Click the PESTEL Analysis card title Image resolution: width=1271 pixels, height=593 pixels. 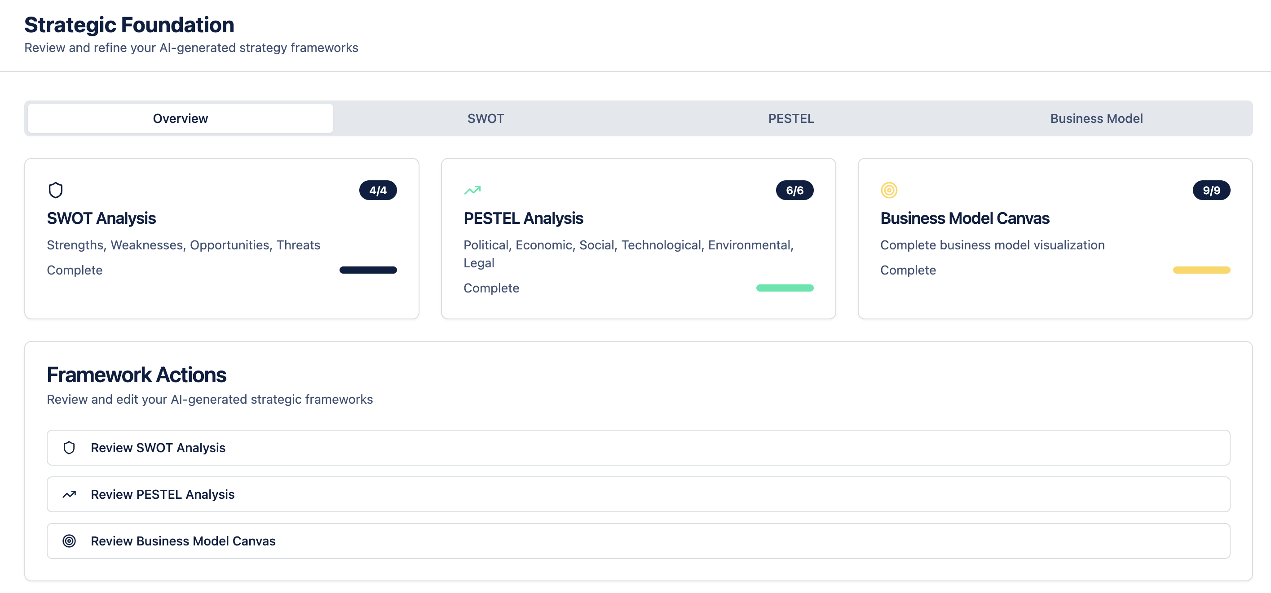[523, 218]
